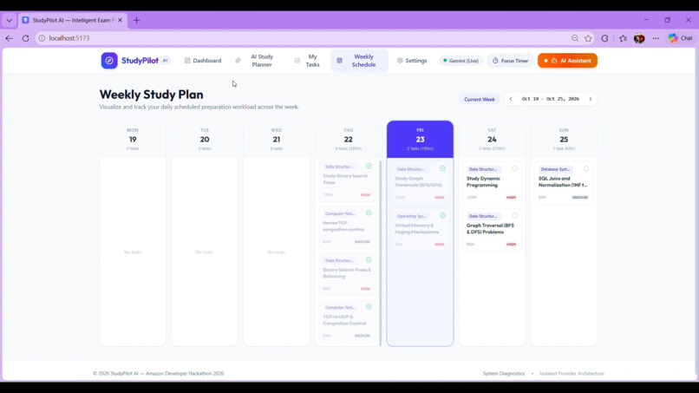
Task: Select the SUN 25 day header
Action: 564,139
